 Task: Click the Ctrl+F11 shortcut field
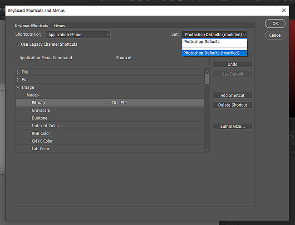(x=119, y=103)
